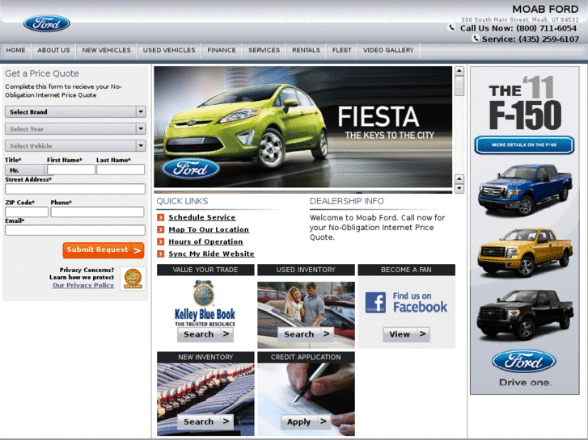This screenshot has height=440, width=588.
Task: Click the Street Address input field
Action: tap(75, 189)
